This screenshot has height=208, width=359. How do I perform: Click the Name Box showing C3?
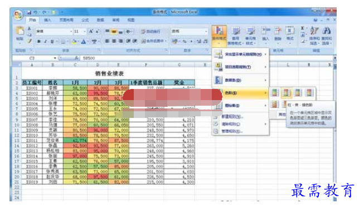pyautogui.click(x=35, y=58)
